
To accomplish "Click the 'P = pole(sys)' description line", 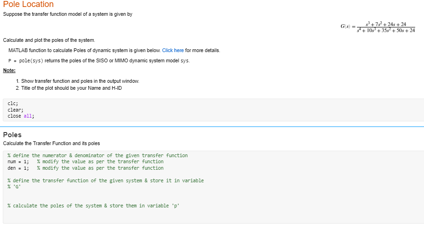I will click(99, 60).
